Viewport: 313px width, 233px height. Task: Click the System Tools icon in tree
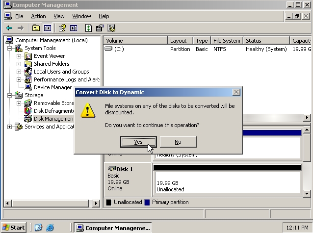click(x=19, y=48)
